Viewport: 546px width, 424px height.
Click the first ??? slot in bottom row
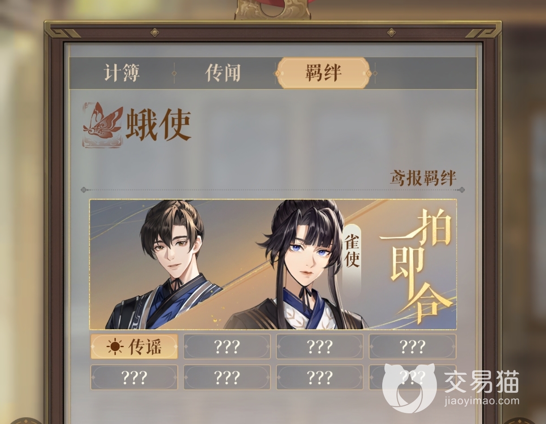point(134,378)
